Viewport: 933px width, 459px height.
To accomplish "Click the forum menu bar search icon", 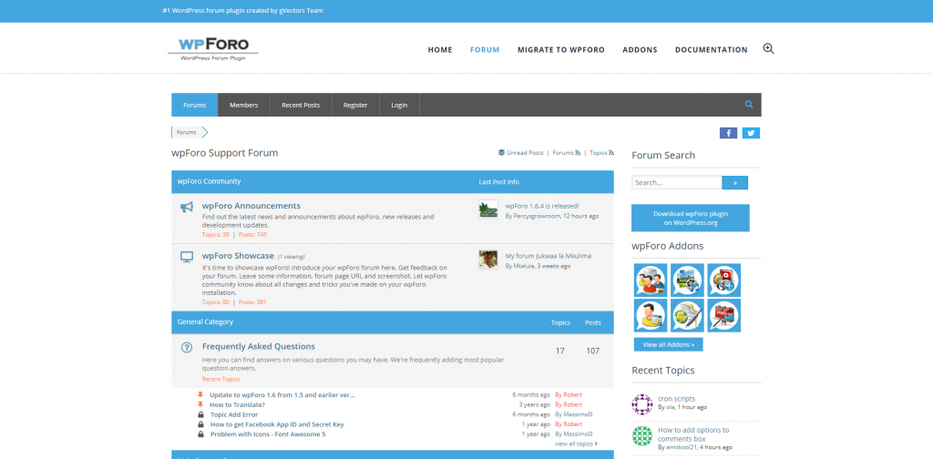I will pyautogui.click(x=749, y=105).
